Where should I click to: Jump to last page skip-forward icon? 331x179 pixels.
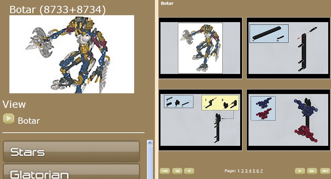(325, 171)
